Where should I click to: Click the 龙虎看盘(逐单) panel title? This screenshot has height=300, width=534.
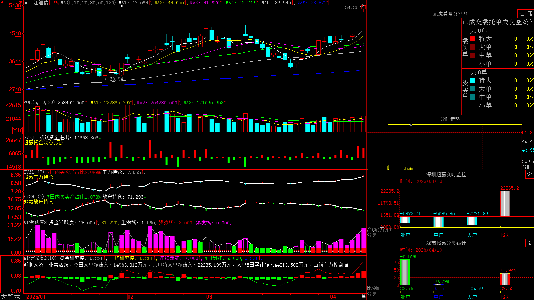coord(450,14)
